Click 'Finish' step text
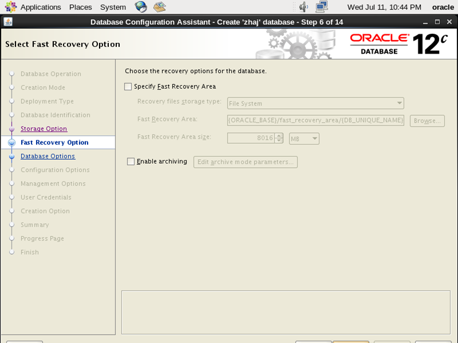The height and width of the screenshot is (343, 458). [x=30, y=252]
